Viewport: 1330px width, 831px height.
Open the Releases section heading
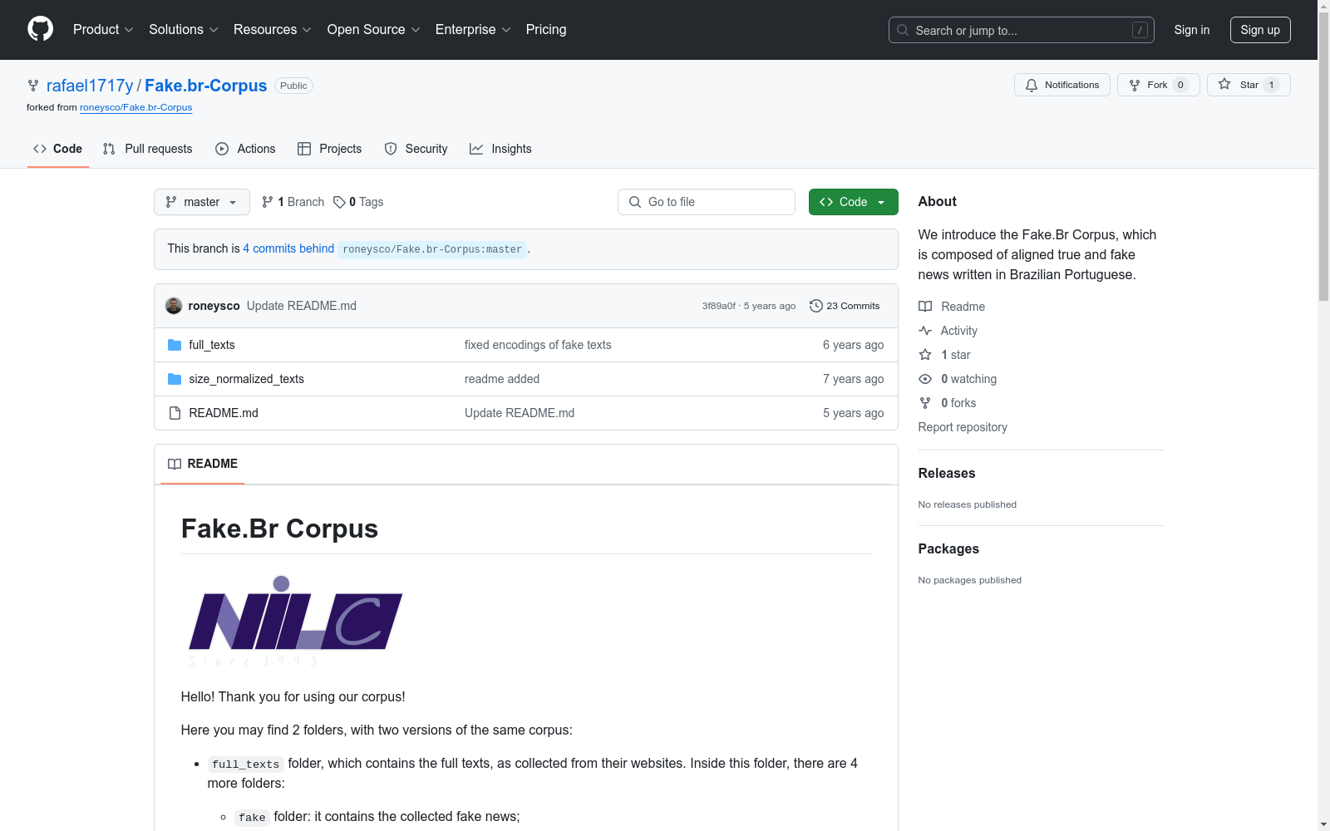(x=947, y=473)
